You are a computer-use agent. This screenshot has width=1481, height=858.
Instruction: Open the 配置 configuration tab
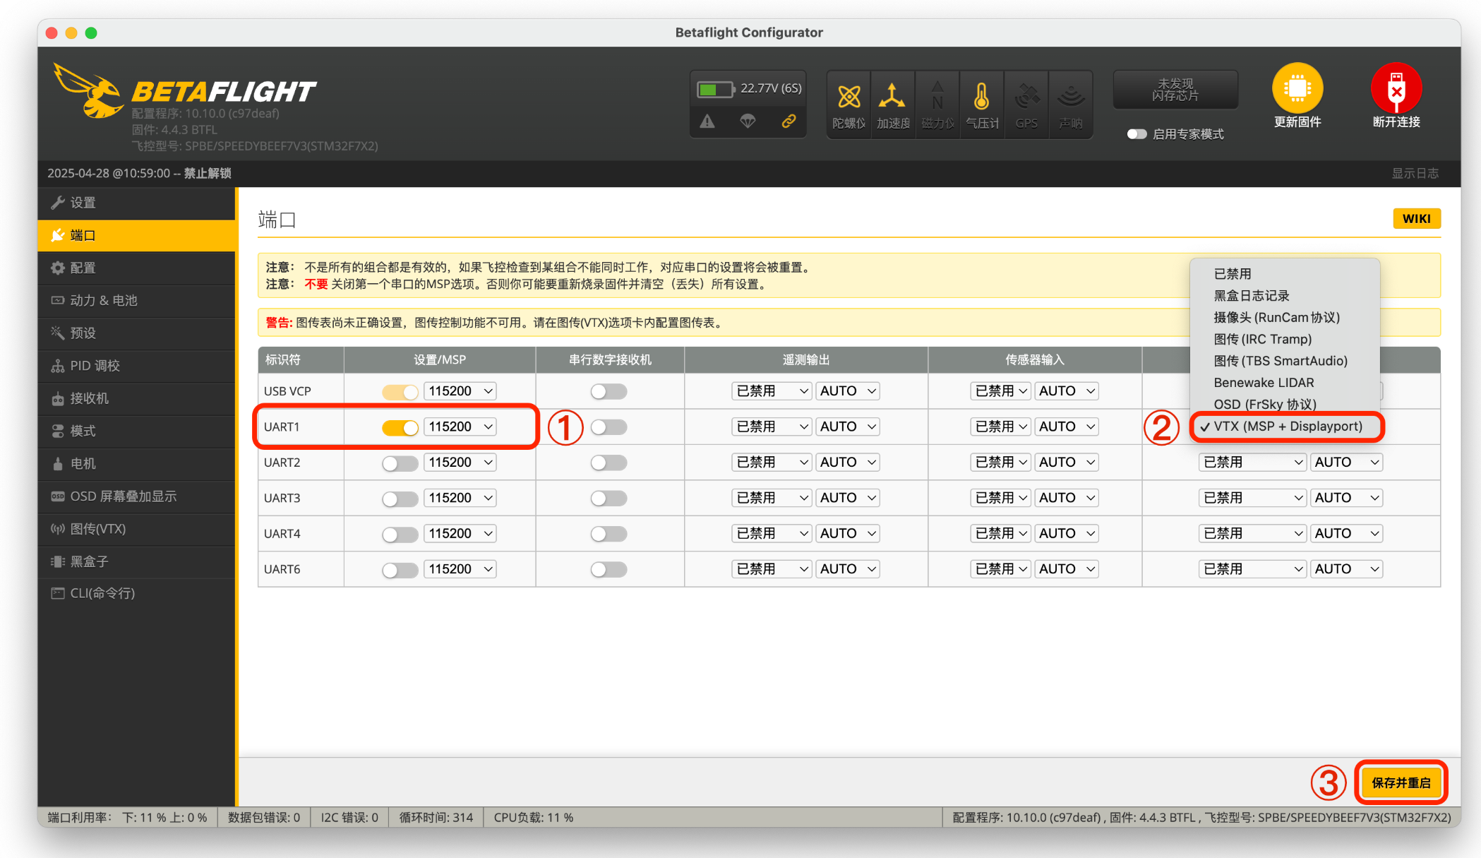pos(136,268)
